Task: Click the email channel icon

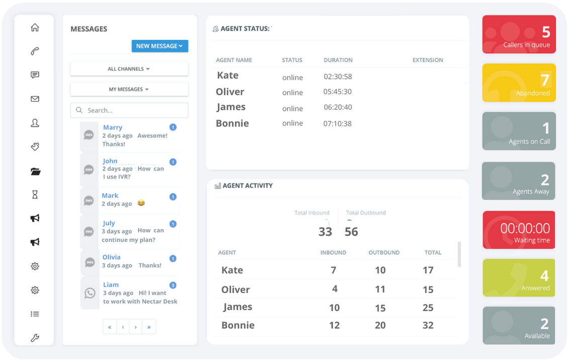Action: [35, 99]
